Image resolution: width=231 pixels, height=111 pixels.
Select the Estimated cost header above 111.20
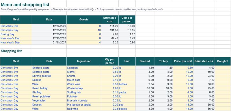pyautogui.click(x=110, y=20)
